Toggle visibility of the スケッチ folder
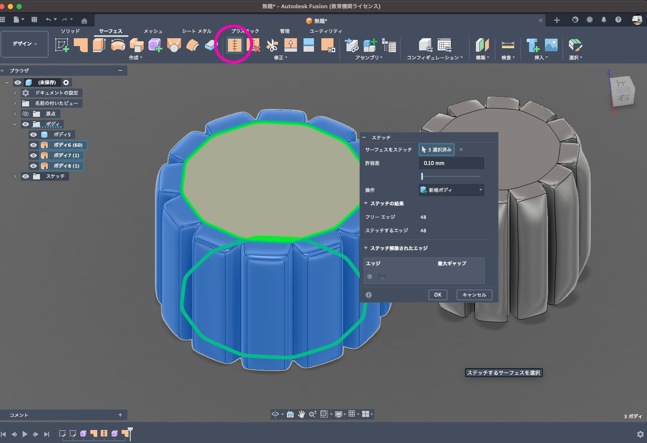 (x=26, y=176)
